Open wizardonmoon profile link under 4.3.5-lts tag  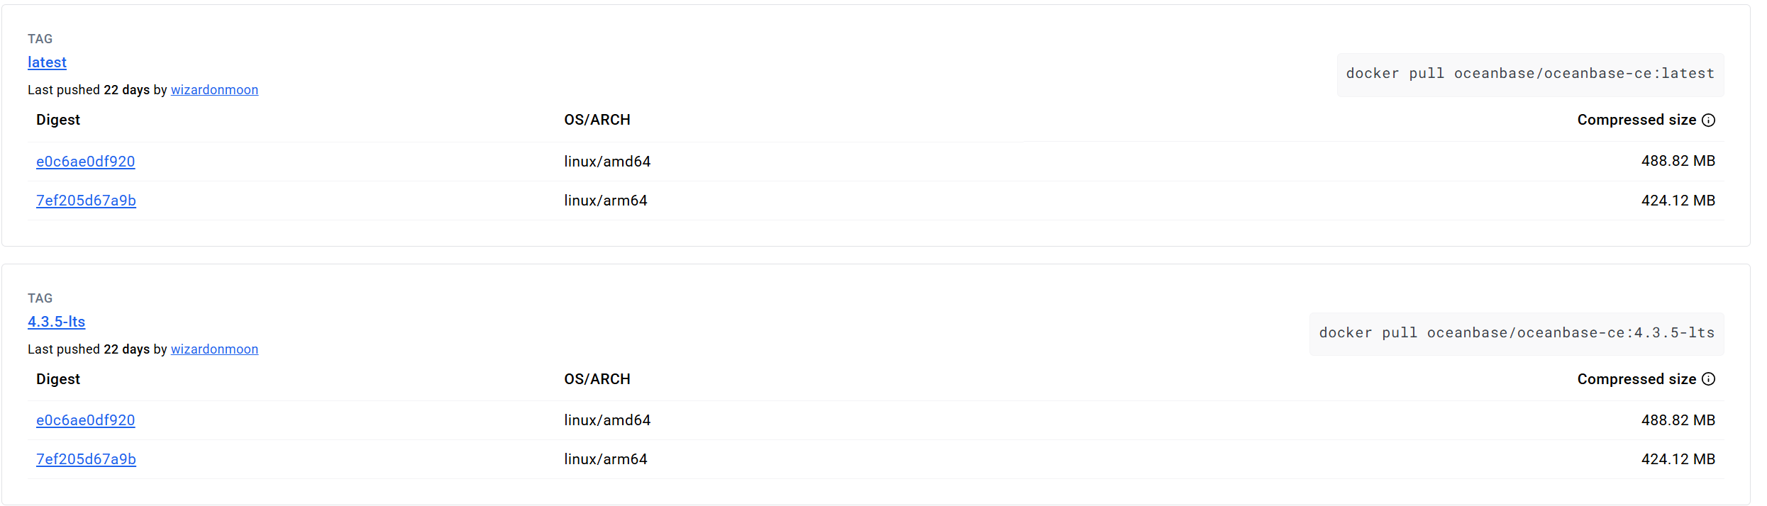pos(214,349)
